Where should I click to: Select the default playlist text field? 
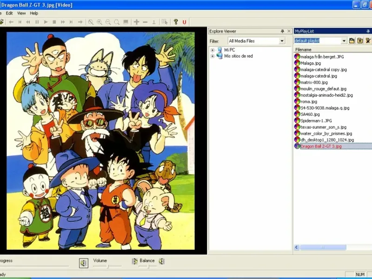318,41
